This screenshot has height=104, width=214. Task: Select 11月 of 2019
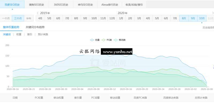click(103, 18)
